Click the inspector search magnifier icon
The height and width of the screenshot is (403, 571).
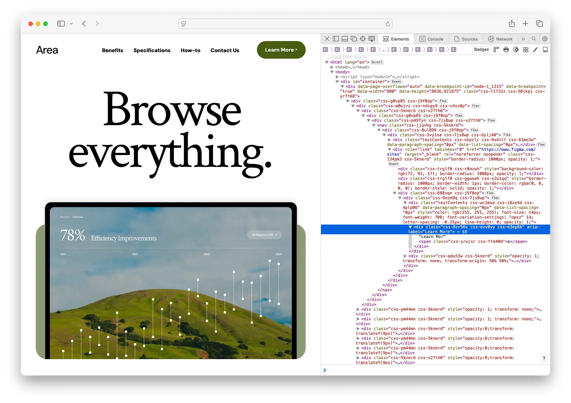534,39
